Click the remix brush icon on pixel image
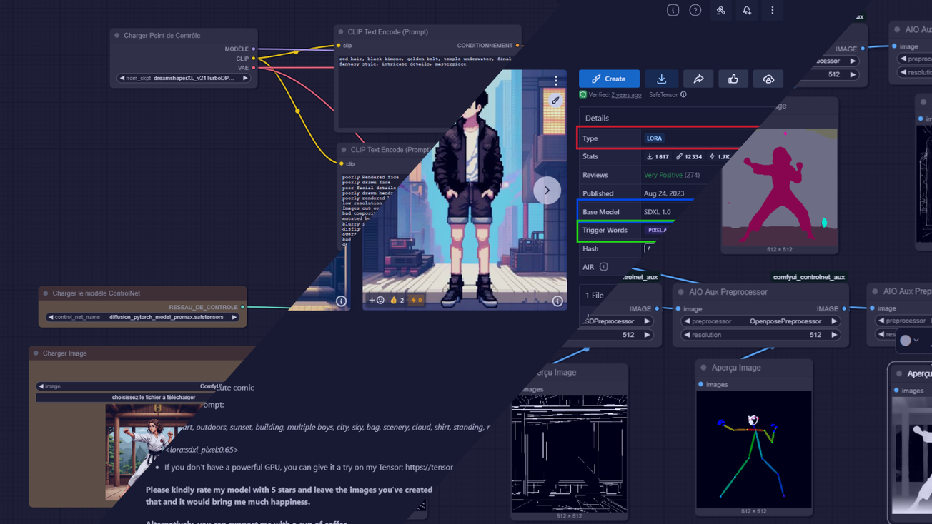The image size is (932, 524). coord(555,101)
